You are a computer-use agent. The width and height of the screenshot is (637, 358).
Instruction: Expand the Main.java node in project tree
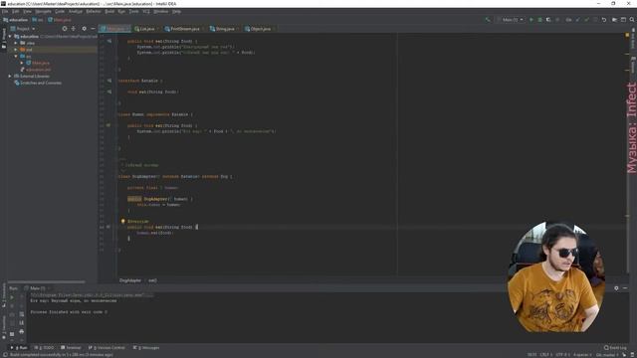(22, 63)
